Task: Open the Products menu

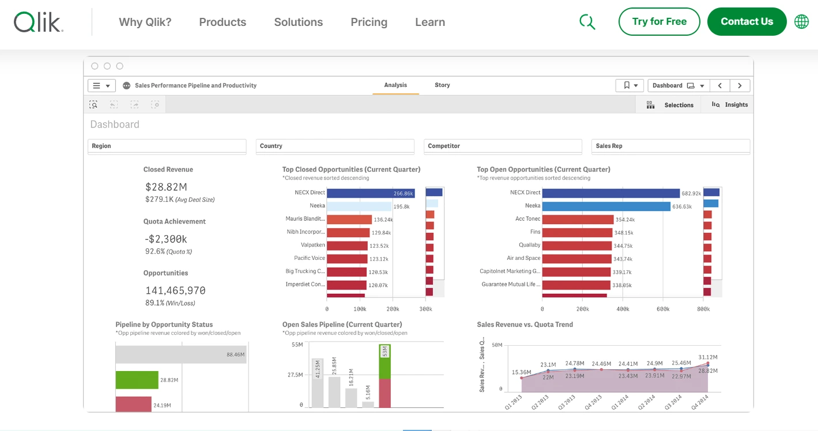Action: 223,22
